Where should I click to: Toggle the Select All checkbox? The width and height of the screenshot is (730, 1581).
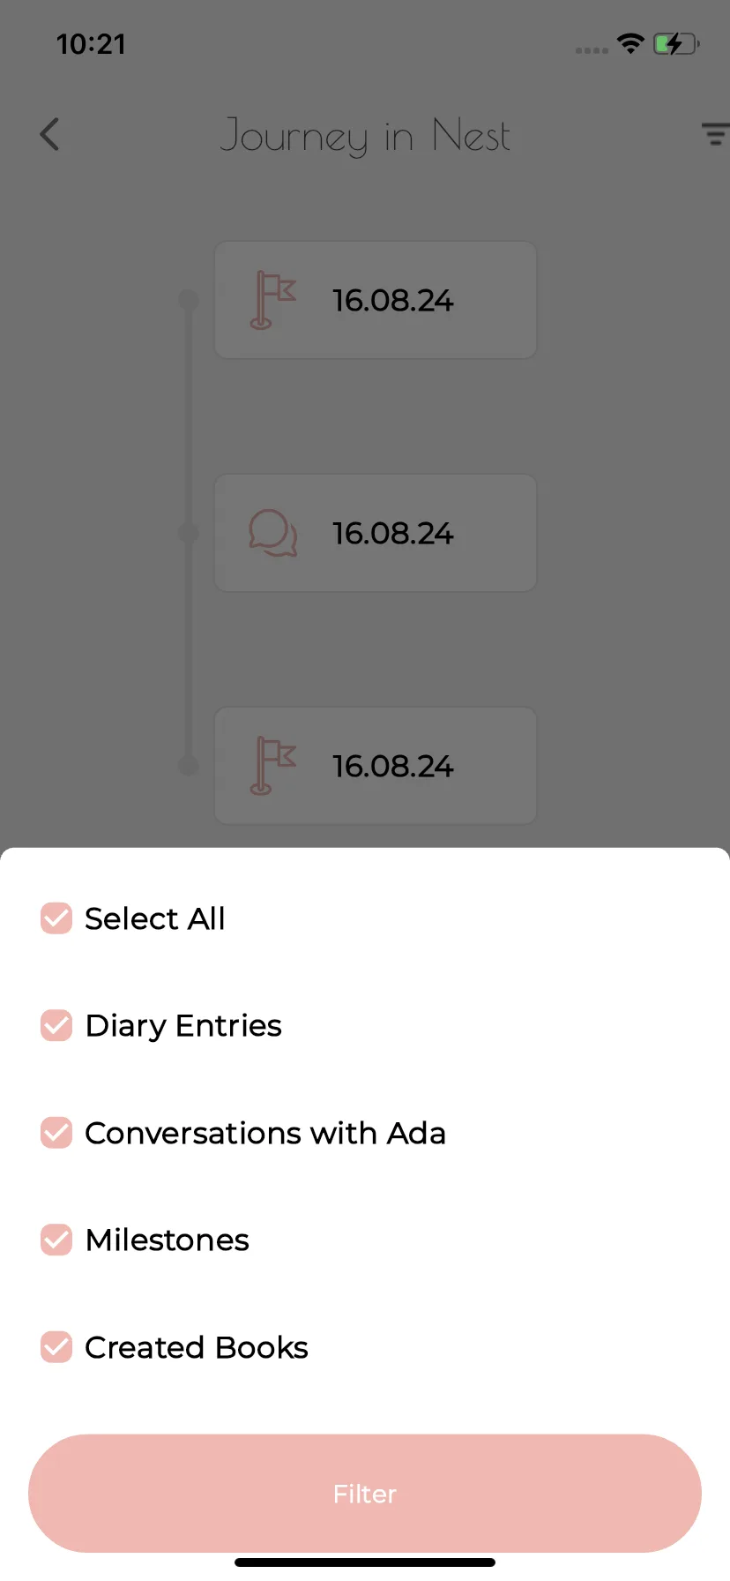[56, 918]
